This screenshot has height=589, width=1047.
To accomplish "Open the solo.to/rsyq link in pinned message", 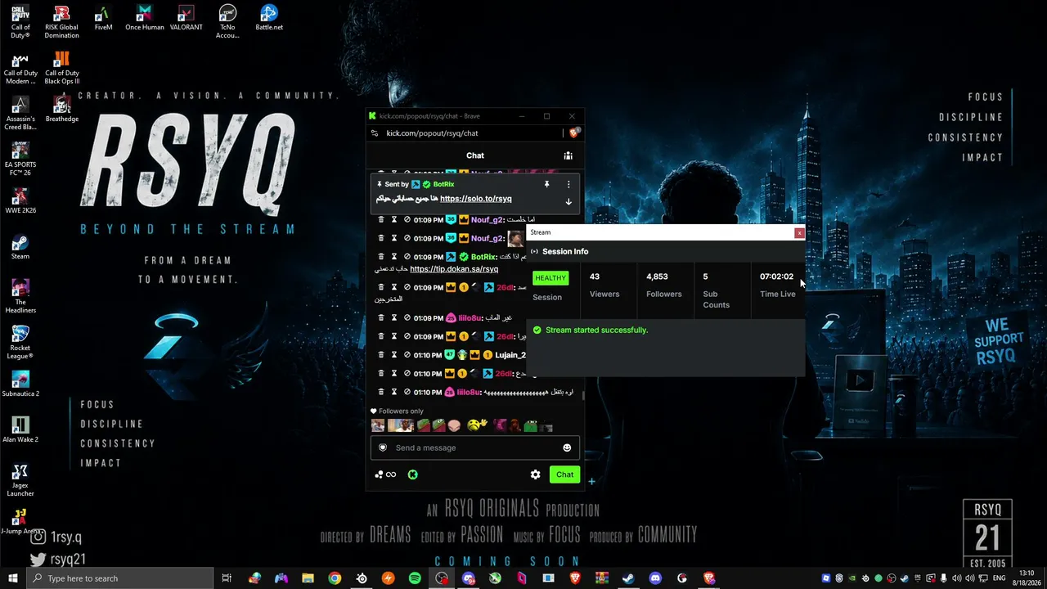I will point(476,199).
